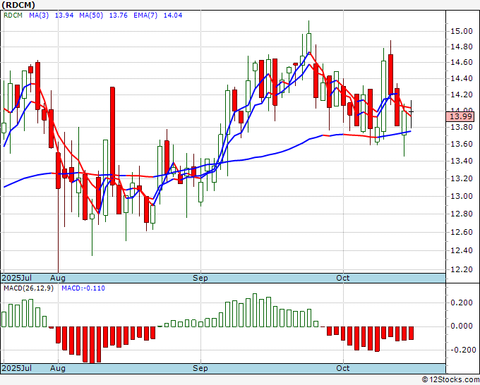Click the MACD(26,12,9) indicator label
Screen dimensions: 480x385
point(28,288)
